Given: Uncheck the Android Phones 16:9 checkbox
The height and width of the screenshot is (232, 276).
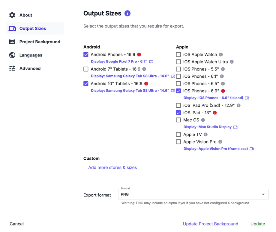Looking at the screenshot, I should [x=86, y=55].
